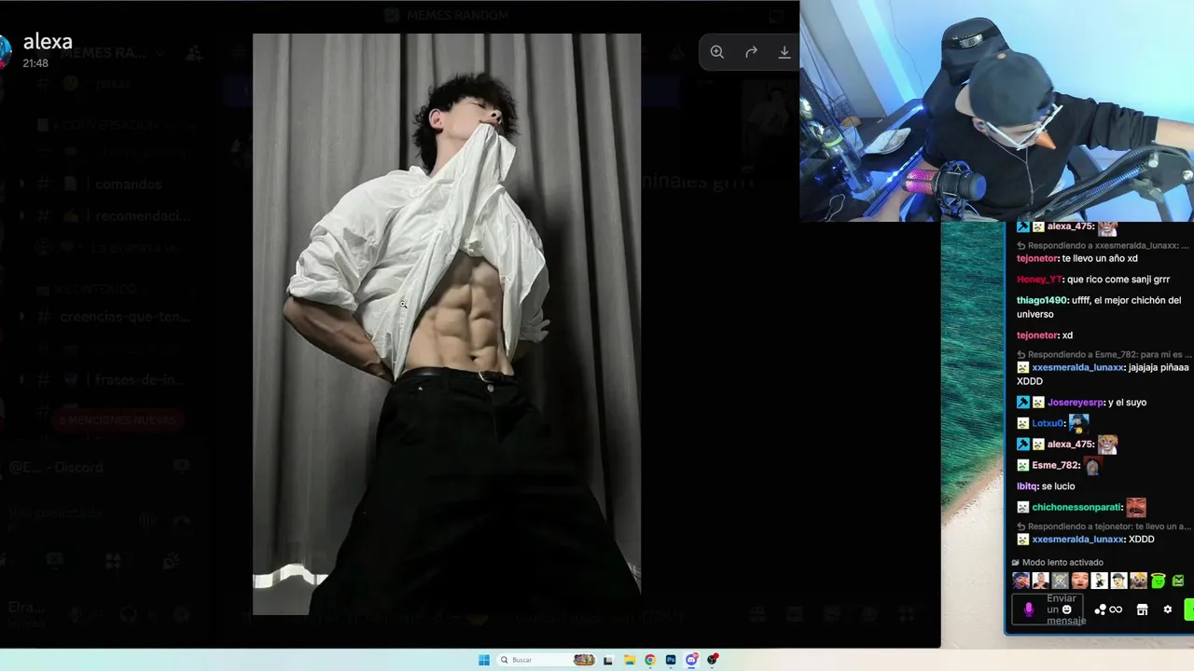The height and width of the screenshot is (671, 1194).
Task: Click the infinity symbol icon in chat
Action: pos(1116,609)
